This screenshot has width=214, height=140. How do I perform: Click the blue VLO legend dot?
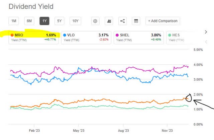65,34
